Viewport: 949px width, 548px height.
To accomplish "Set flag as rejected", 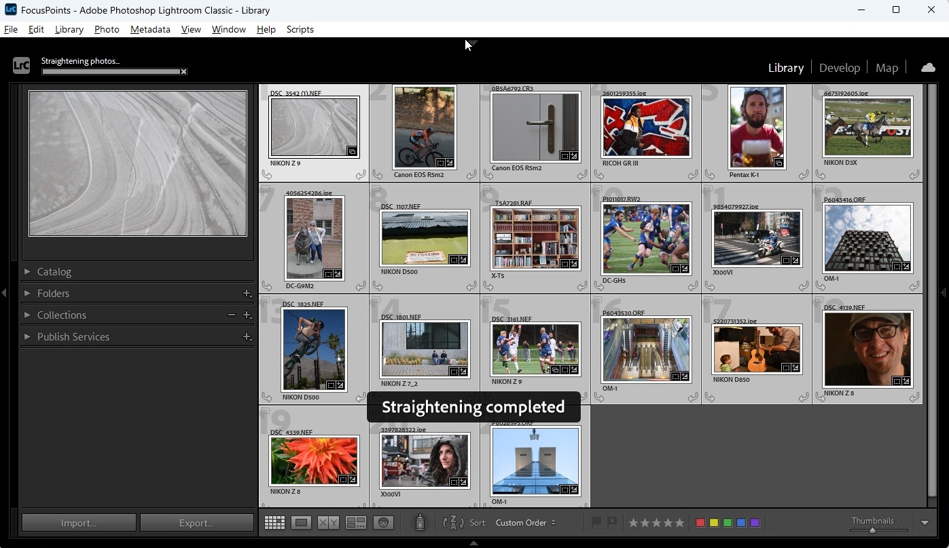I will coord(612,522).
